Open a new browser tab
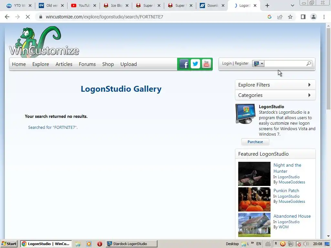331x248 pixels. point(267,5)
